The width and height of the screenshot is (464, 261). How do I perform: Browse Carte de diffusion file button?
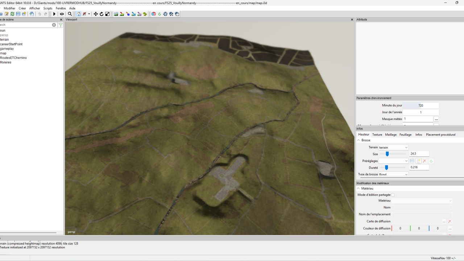[x=444, y=221]
